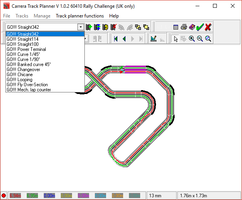Click the printer icon to print the track
This screenshot has width=242, height=200.
tap(184, 27)
